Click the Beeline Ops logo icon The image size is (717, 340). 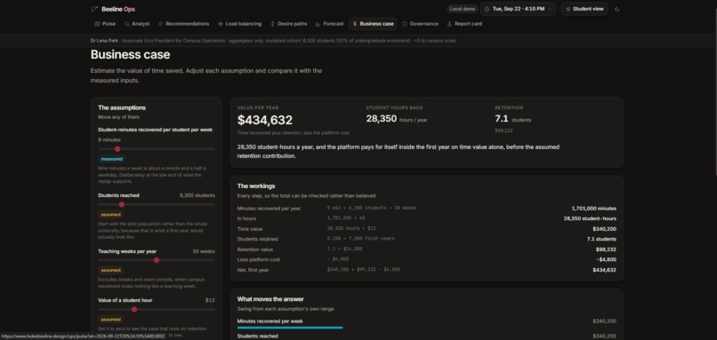(x=94, y=9)
